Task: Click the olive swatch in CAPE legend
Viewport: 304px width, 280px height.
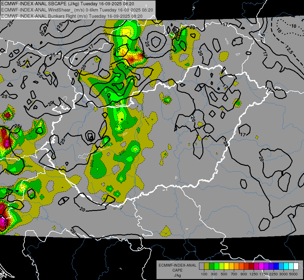Action: click(x=207, y=266)
